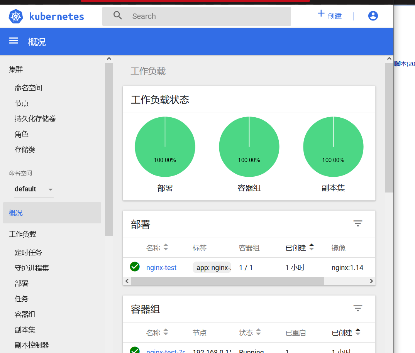The image size is (415, 353).
Task: Open filter icon in 容器组 card
Action: coord(358,308)
